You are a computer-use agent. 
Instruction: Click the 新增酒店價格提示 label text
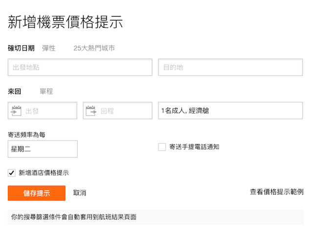44,173
